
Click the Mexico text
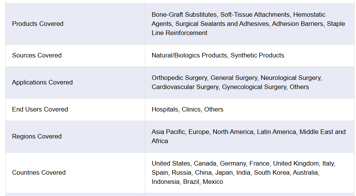(x=213, y=182)
